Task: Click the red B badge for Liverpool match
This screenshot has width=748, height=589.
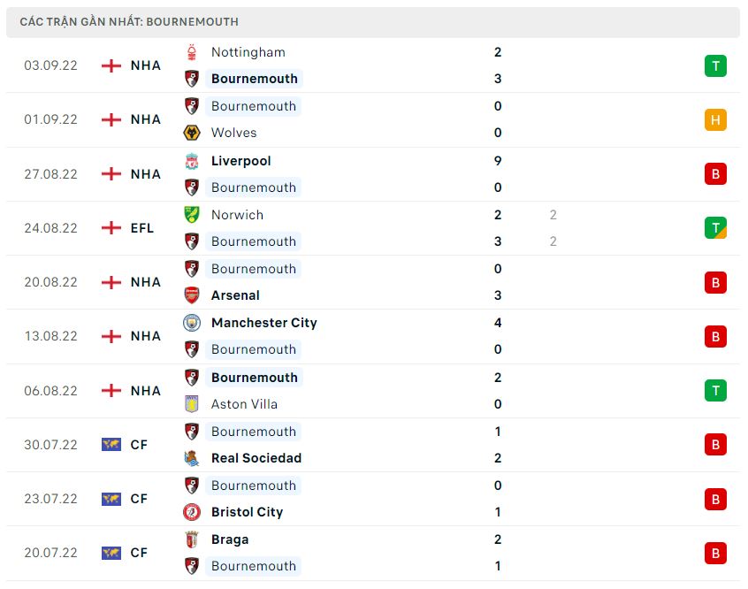Action: 715,174
